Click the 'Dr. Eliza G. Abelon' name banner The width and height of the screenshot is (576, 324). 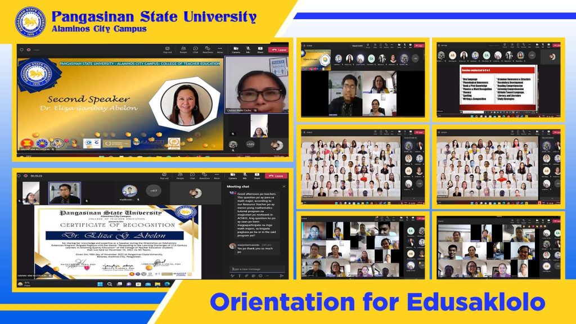tap(115, 236)
